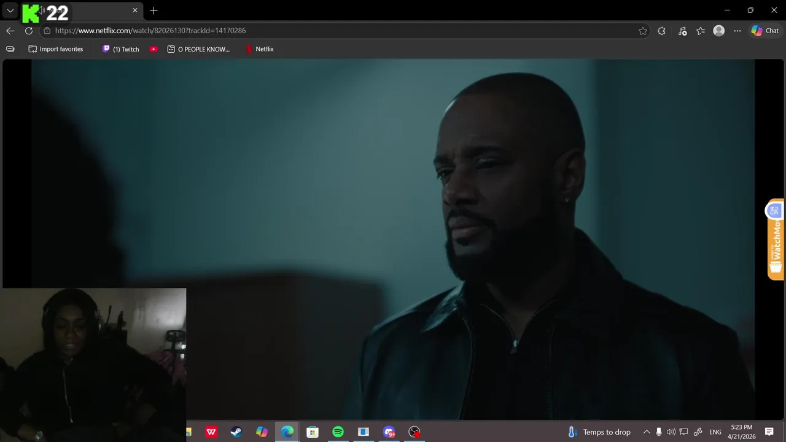Open the browser profile avatar
Image resolution: width=786 pixels, height=442 pixels.
click(x=719, y=31)
